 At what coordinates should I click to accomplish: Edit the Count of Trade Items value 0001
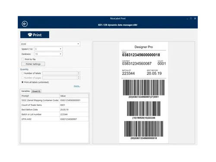tap(74, 105)
